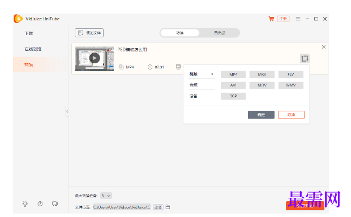The height and width of the screenshot is (217, 351).
Task: Click the PSD video title text
Action: [132, 49]
